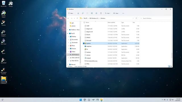
Task: Open the Recent locations chevron
Action: click(75, 18)
